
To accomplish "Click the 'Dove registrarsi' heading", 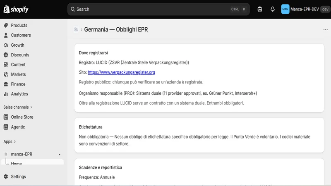I will [94, 53].
